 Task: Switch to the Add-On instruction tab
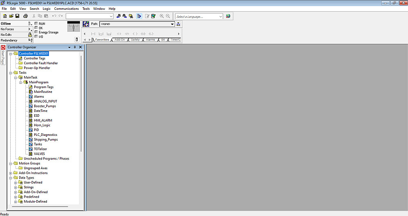120,40
